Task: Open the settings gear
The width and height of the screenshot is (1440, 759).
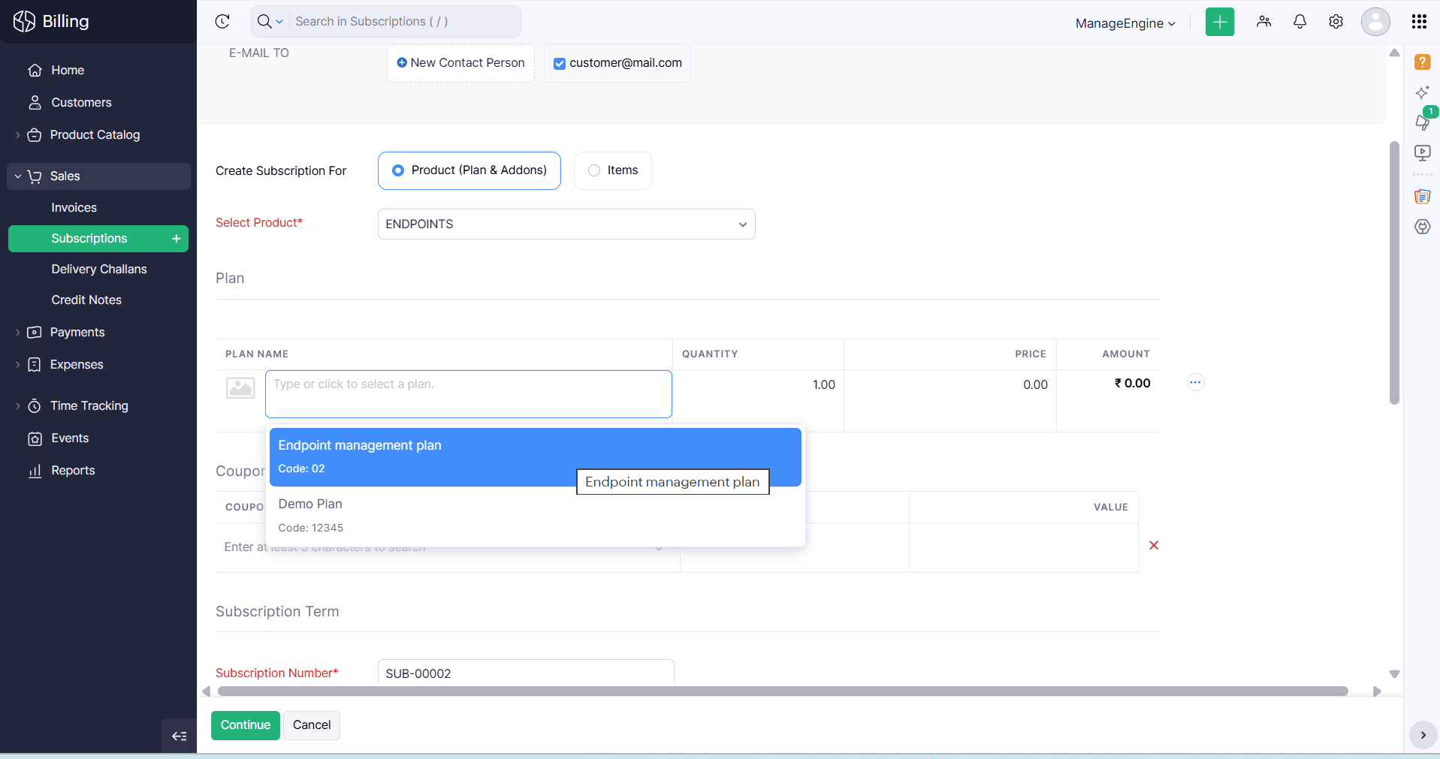Action: tap(1336, 22)
